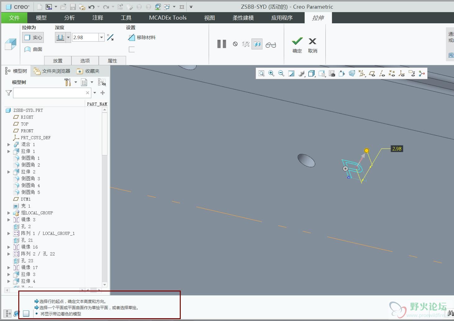
Task: Open the 文件 file menu
Action: click(x=14, y=18)
